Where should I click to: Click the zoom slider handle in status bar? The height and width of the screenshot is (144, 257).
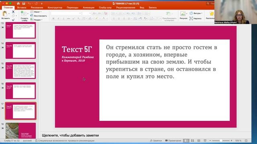(221, 140)
